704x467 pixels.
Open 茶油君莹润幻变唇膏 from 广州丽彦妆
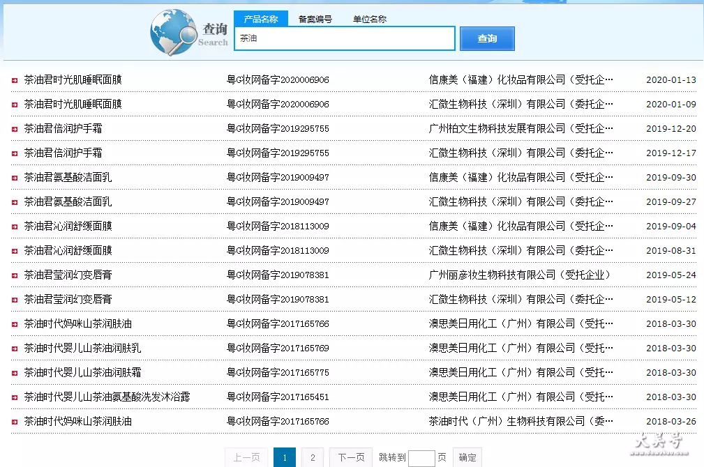tap(68, 275)
